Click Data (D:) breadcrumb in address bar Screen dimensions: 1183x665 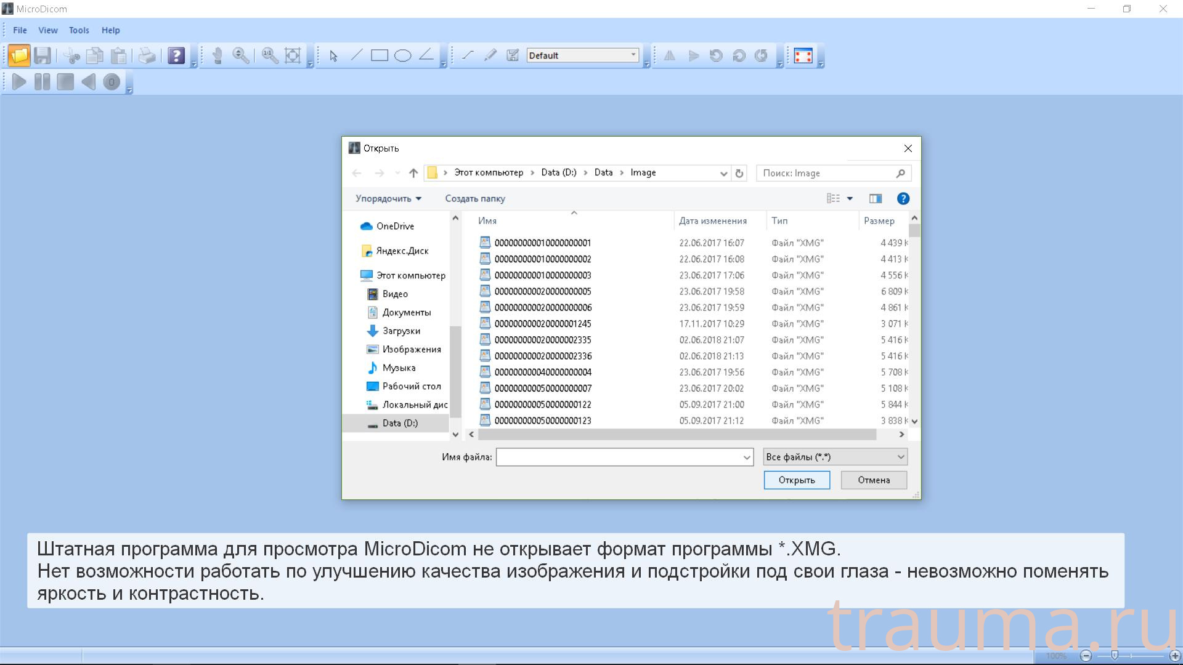(x=559, y=172)
